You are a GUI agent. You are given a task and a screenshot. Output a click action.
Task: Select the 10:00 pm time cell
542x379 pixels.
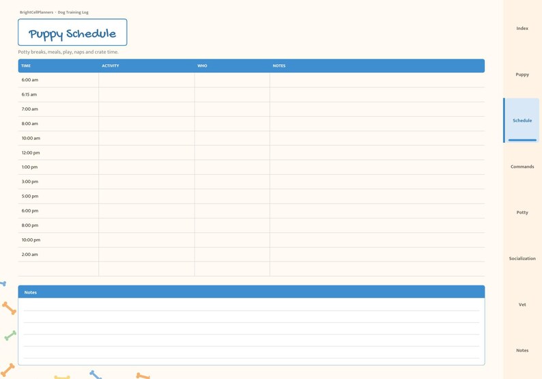pyautogui.click(x=59, y=240)
